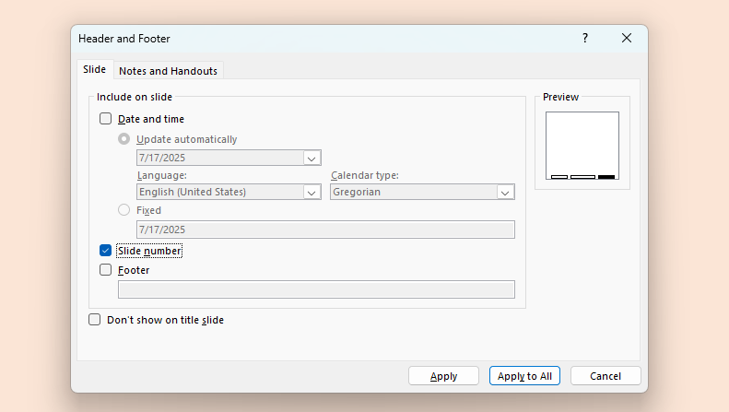The height and width of the screenshot is (412, 729).
Task: Choose the Fixed date radio button
Action: point(124,210)
